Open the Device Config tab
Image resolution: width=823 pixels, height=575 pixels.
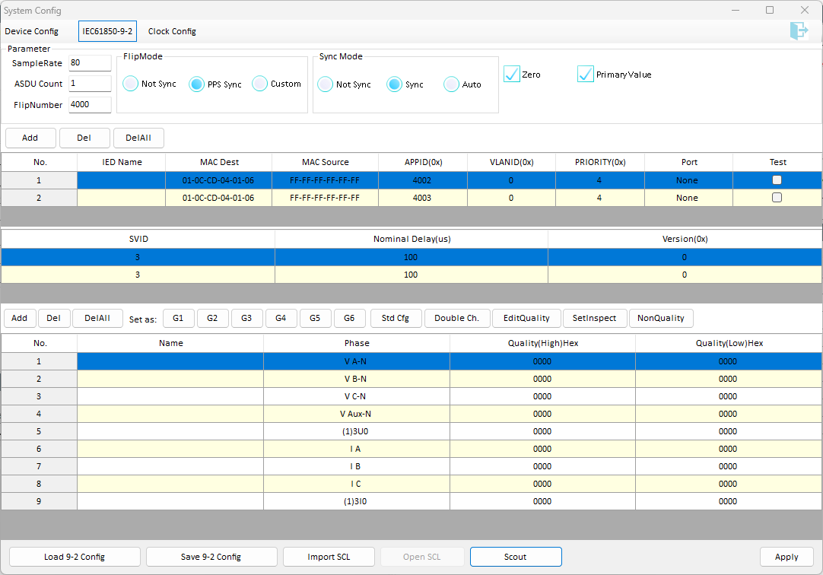tap(31, 31)
